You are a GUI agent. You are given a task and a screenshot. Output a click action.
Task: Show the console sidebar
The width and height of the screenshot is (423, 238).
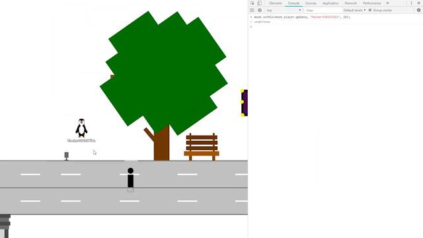click(252, 11)
